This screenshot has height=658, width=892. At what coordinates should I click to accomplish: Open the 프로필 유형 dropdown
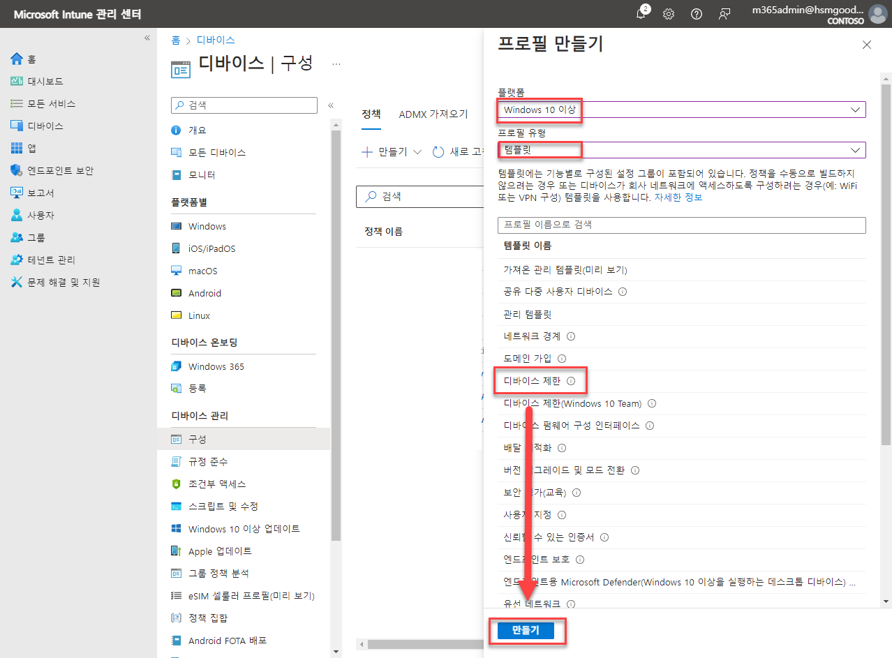(681, 149)
